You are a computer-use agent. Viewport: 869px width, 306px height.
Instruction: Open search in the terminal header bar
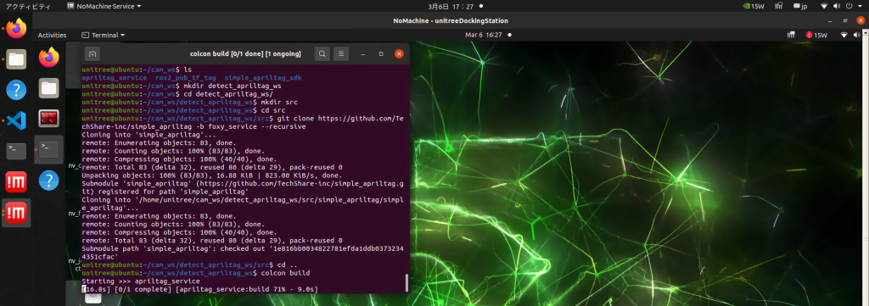pyautogui.click(x=322, y=53)
